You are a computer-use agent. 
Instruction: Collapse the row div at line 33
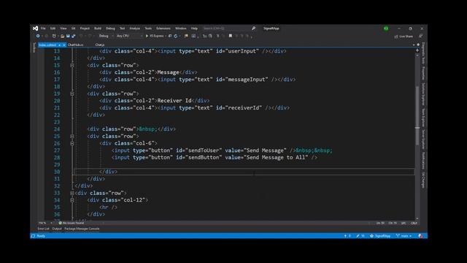coord(72,193)
